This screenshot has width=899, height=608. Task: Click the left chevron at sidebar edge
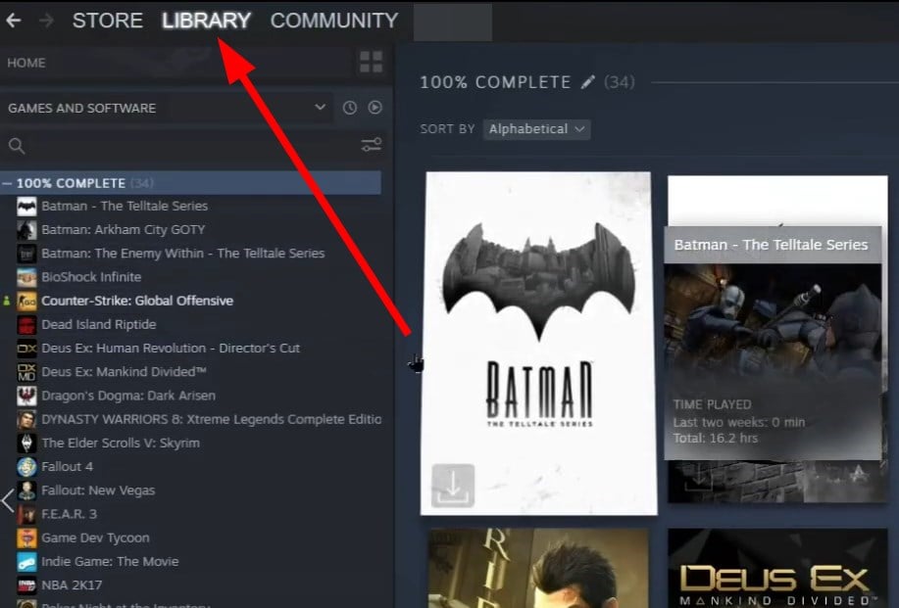[x=8, y=500]
